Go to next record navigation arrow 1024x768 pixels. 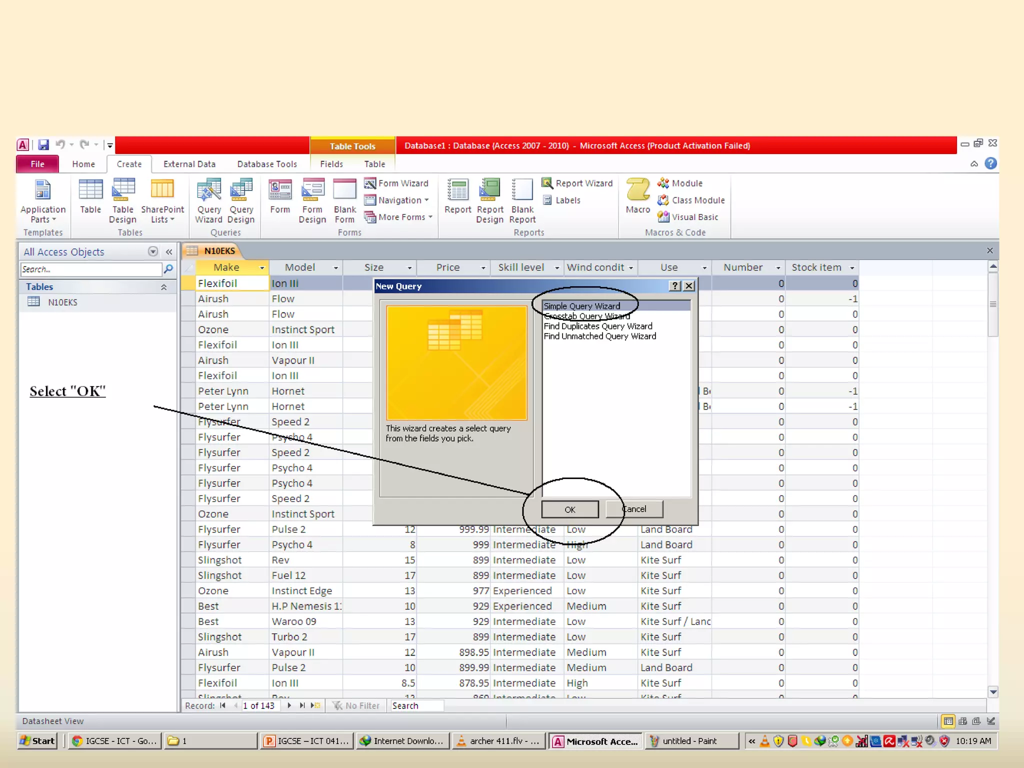tap(289, 705)
